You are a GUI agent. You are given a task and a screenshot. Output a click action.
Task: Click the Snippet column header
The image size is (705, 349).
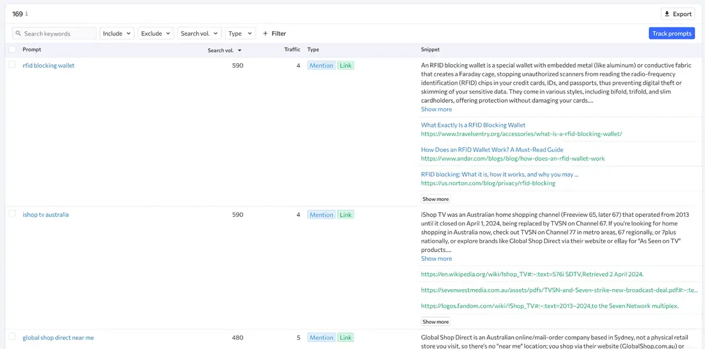(x=430, y=49)
